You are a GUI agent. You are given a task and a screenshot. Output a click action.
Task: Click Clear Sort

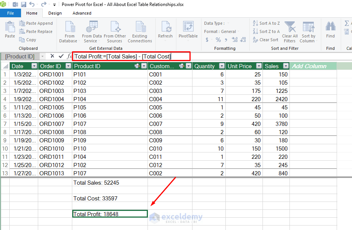265,40
